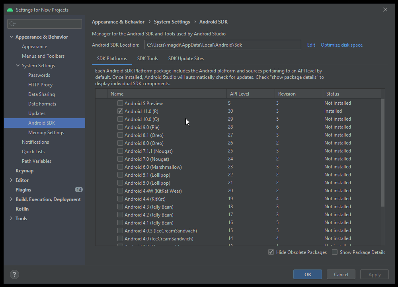Check the Android 10.0 (Q) checkbox

[120, 119]
